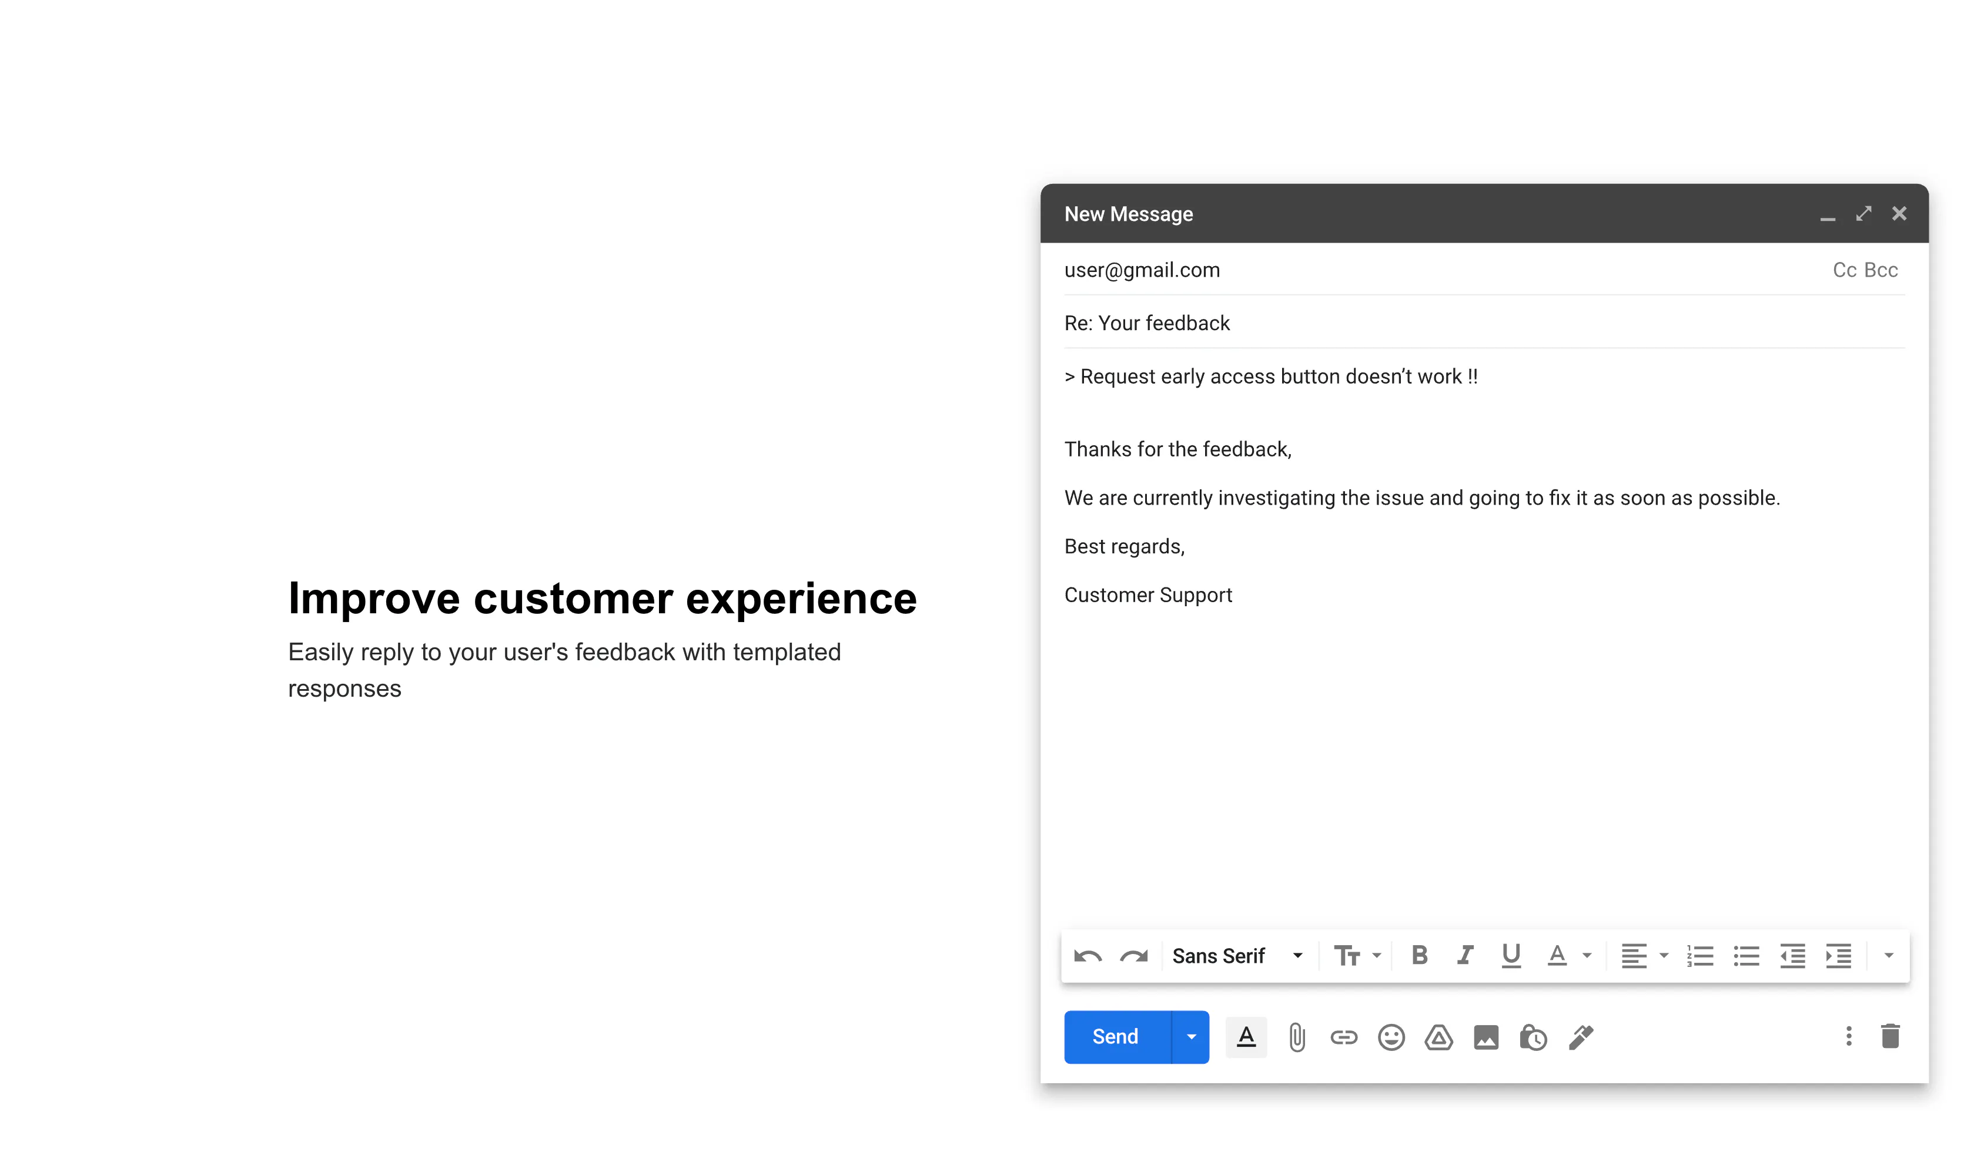
Task: Toggle bold formatting
Action: point(1419,956)
